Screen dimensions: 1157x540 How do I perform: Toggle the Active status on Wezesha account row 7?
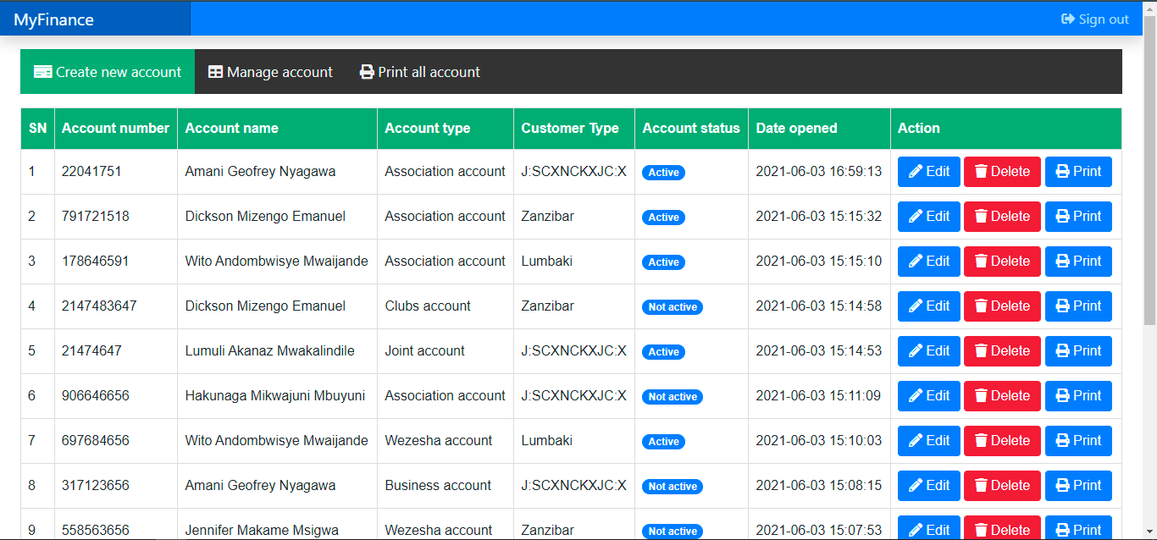[x=663, y=441]
